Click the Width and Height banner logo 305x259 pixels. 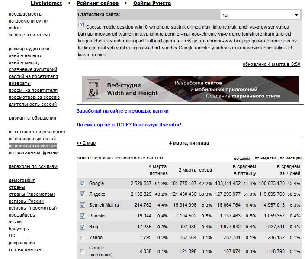tap(92, 89)
